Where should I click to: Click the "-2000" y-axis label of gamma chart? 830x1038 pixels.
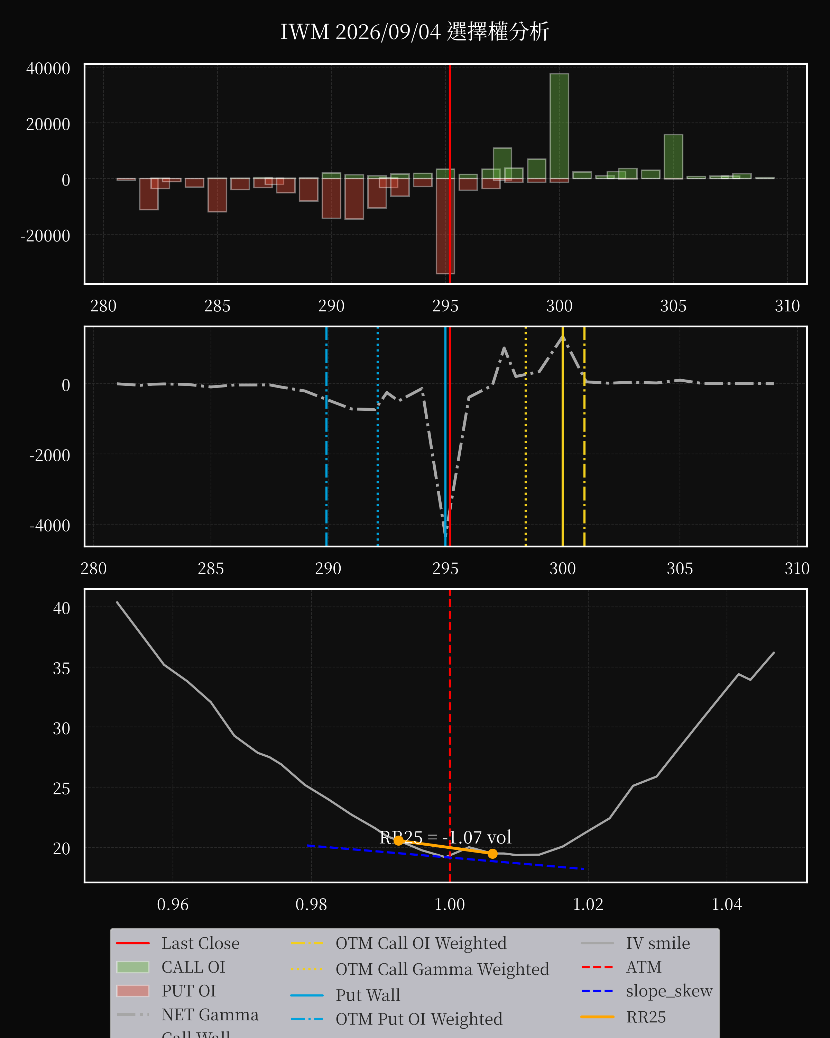click(x=50, y=455)
